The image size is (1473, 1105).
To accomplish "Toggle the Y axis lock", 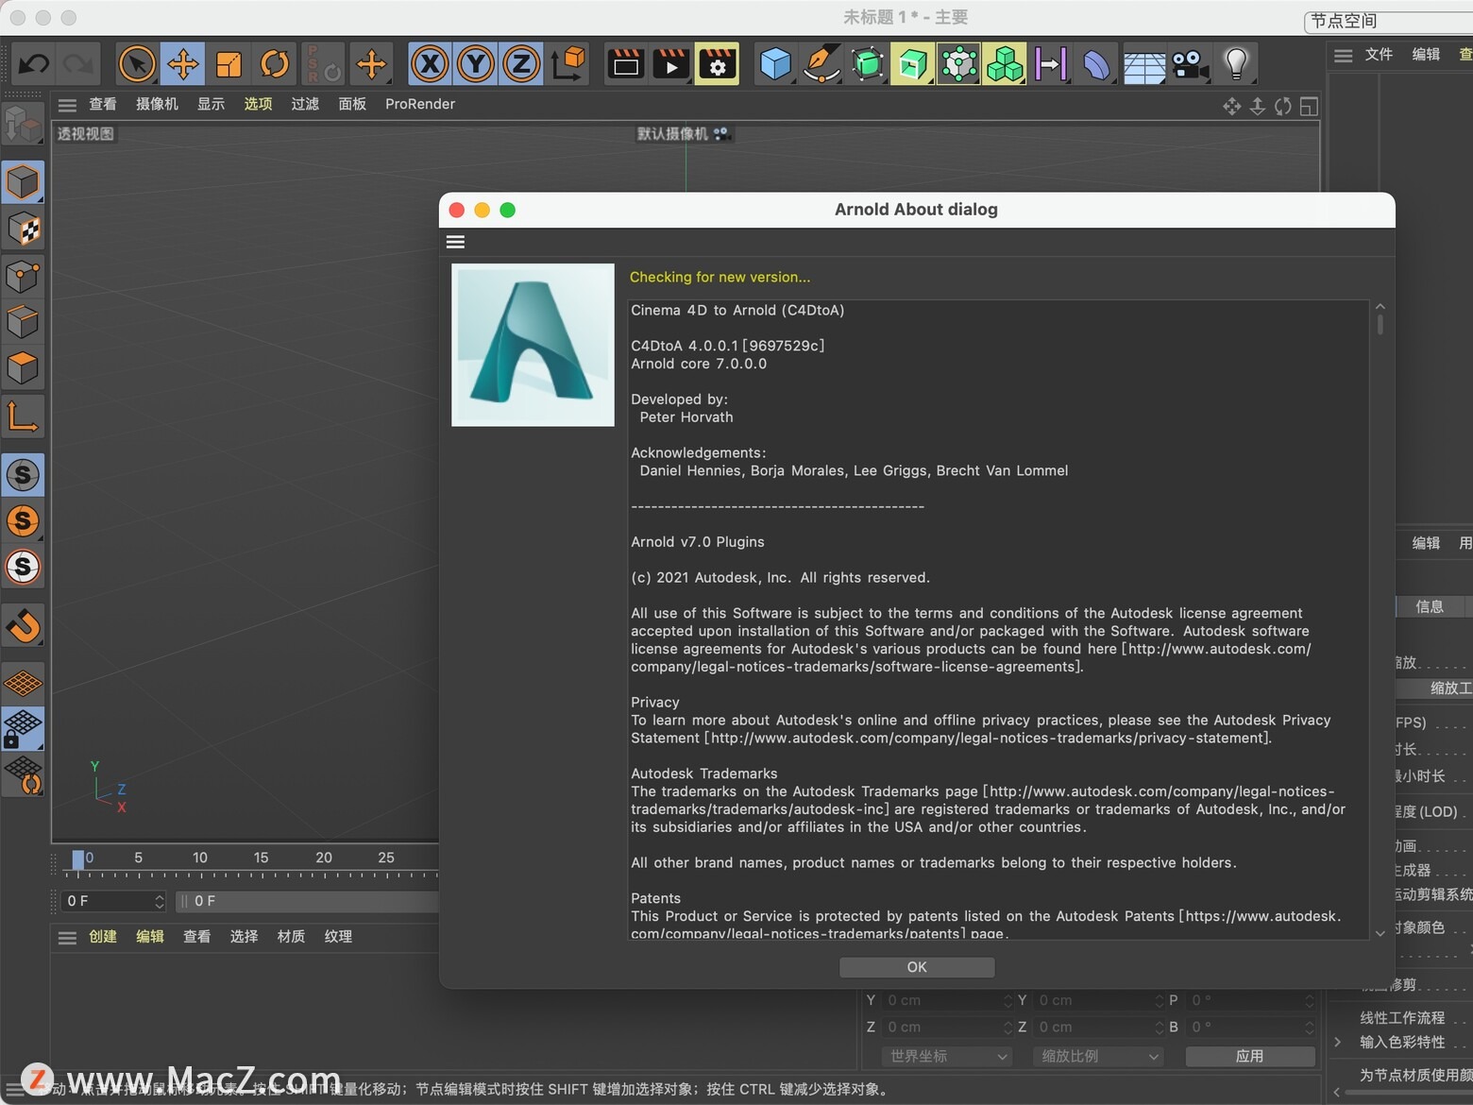I will pyautogui.click(x=474, y=63).
